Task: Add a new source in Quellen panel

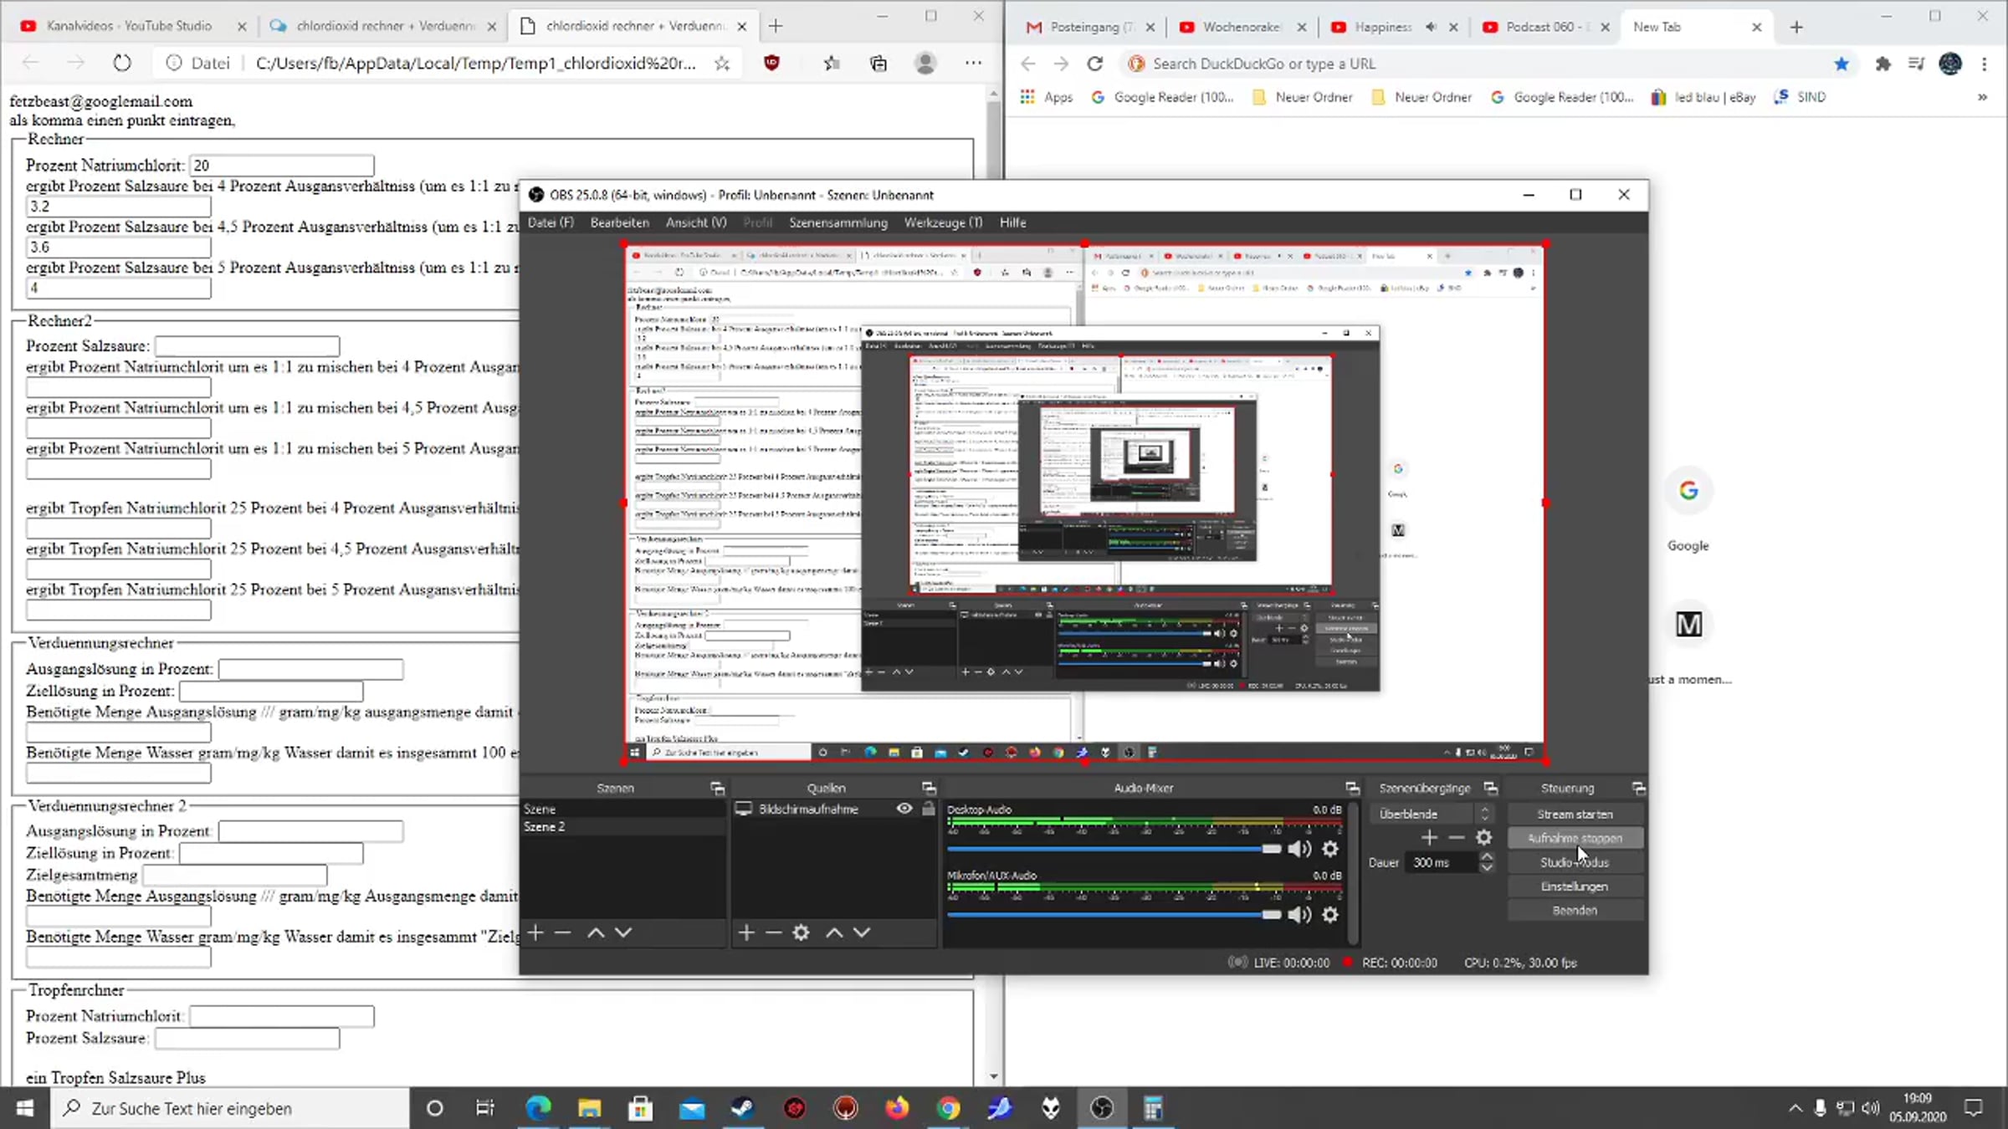Action: (746, 932)
